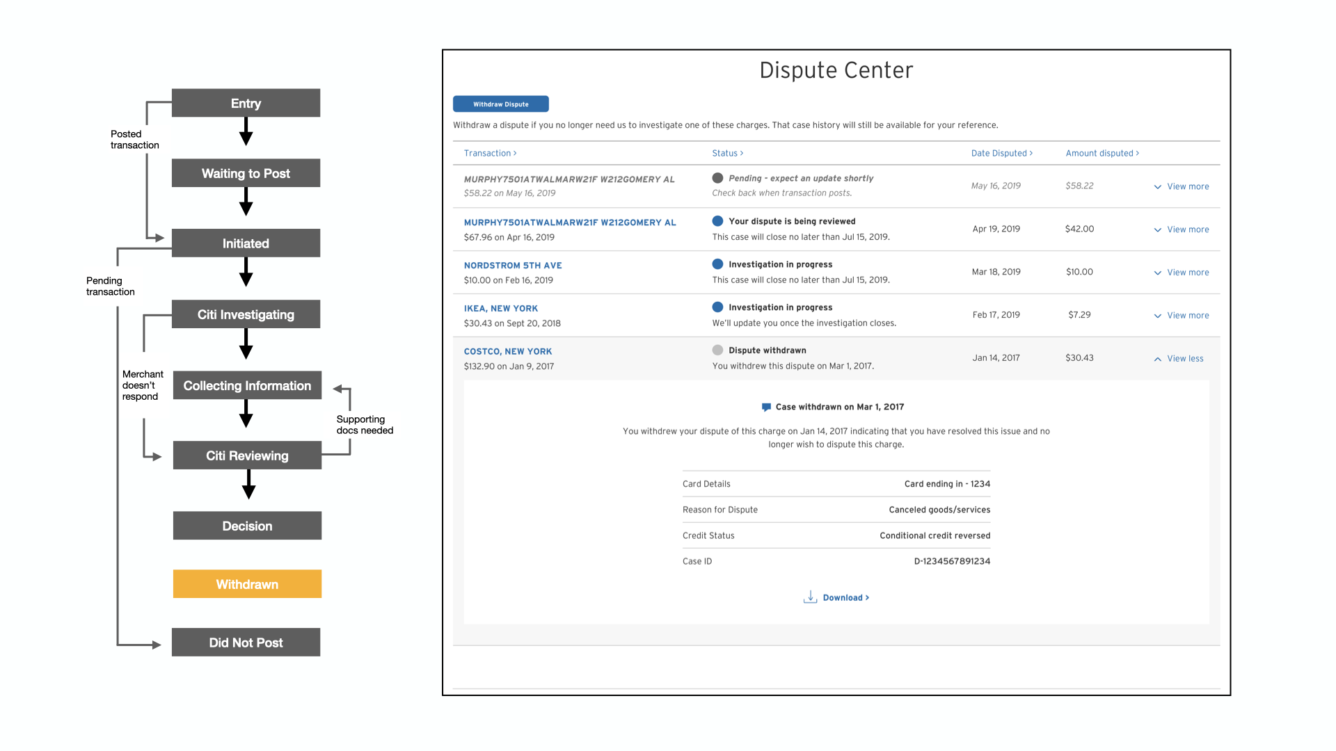Expand View more on $42.00 dispute
The width and height of the screenshot is (1336, 751).
click(1182, 229)
